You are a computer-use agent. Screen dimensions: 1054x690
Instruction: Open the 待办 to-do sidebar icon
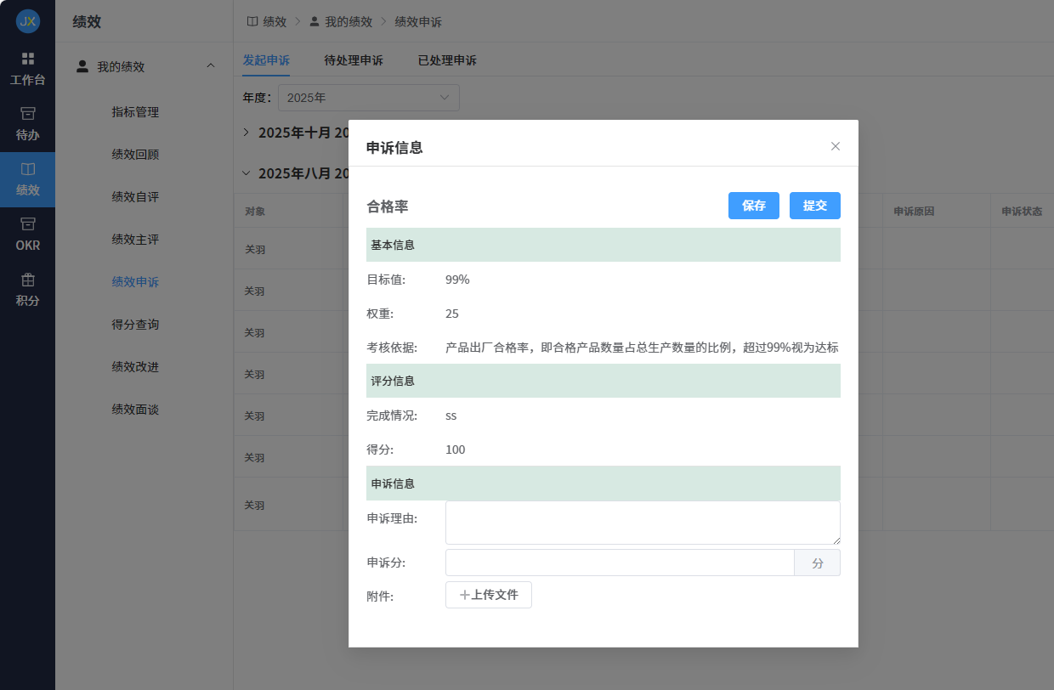pyautogui.click(x=27, y=114)
